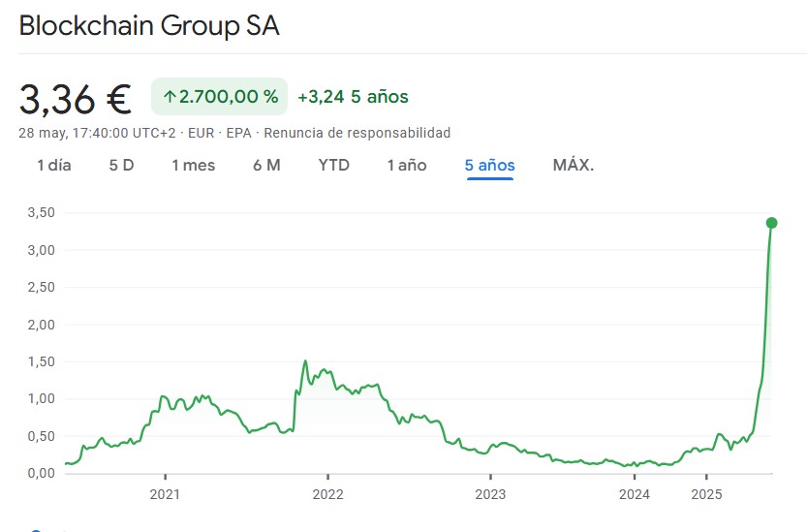The image size is (807, 532).
Task: Open the 1 mes chart range
Action: coord(193,165)
